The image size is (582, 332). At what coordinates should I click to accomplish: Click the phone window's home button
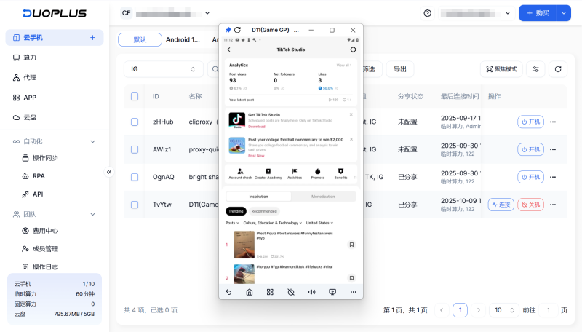249,292
